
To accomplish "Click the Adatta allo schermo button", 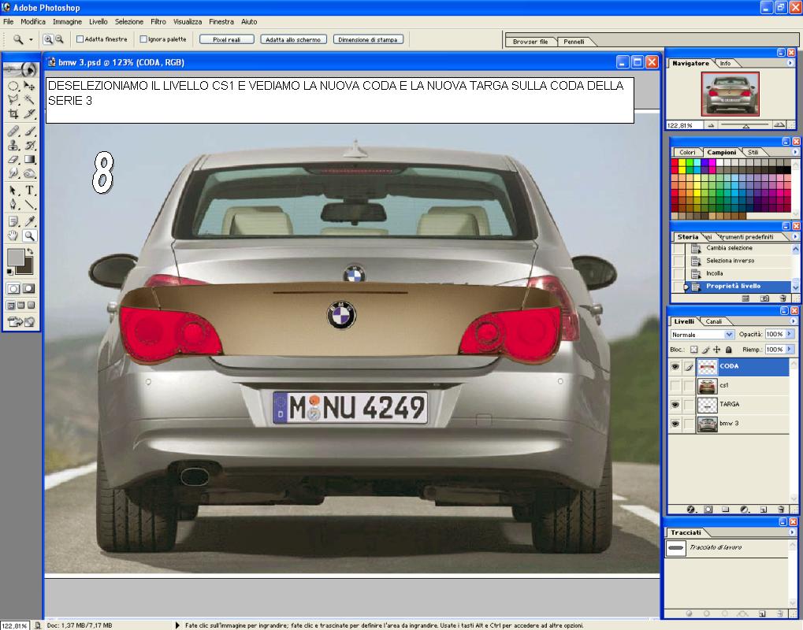I will [293, 39].
